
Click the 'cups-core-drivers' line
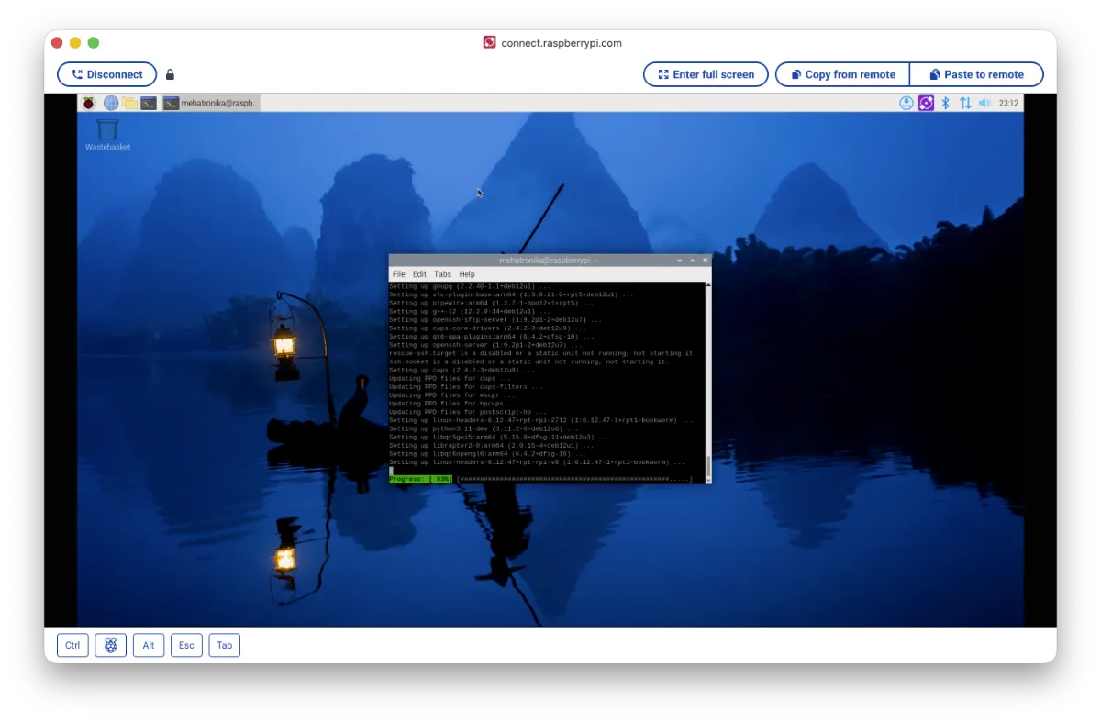coord(486,328)
